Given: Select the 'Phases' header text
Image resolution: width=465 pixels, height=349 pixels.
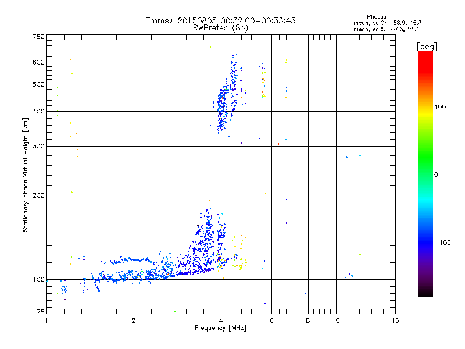Looking at the screenshot, I should (x=376, y=17).
